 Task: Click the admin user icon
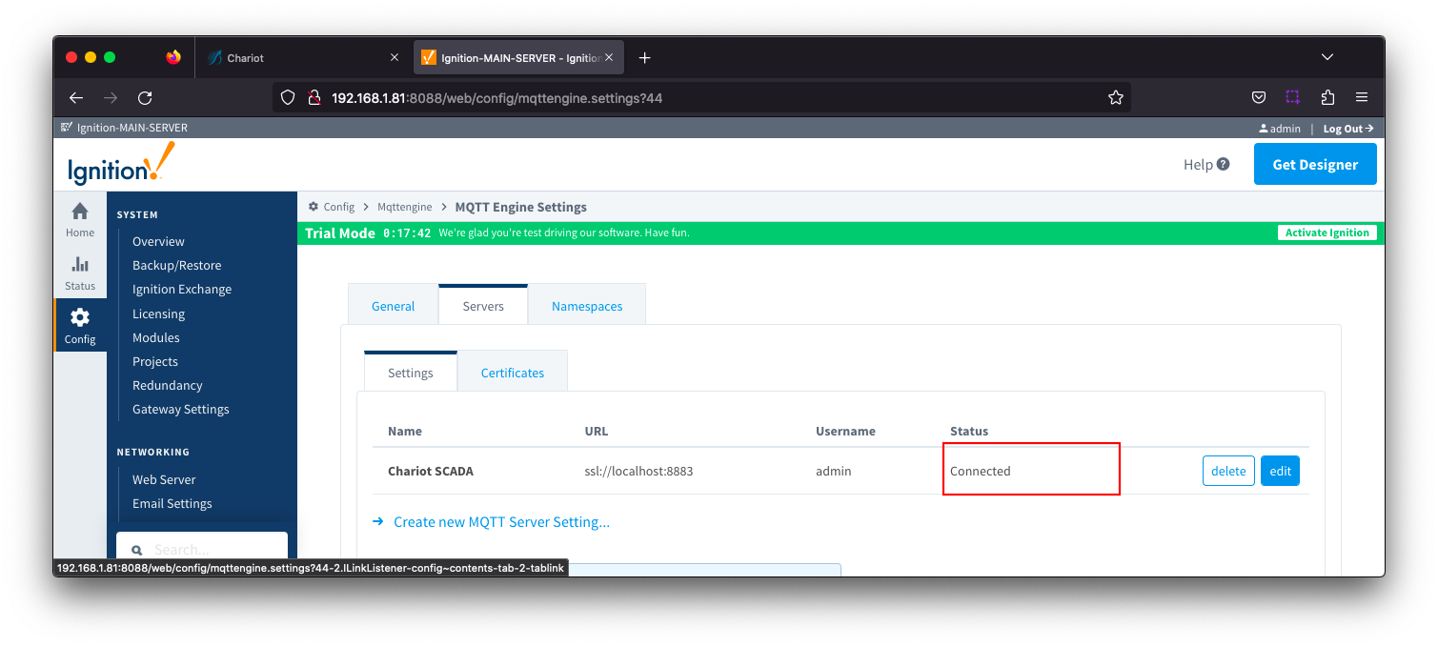click(1263, 128)
